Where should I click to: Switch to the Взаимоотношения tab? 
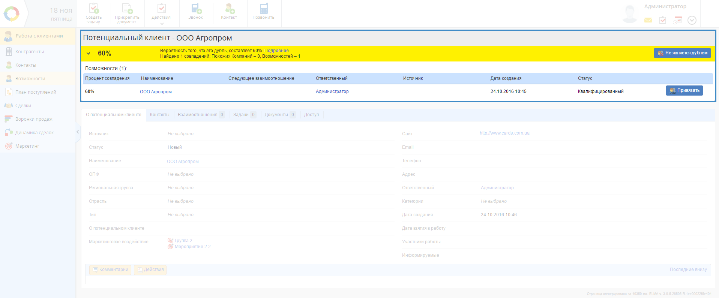coord(198,115)
